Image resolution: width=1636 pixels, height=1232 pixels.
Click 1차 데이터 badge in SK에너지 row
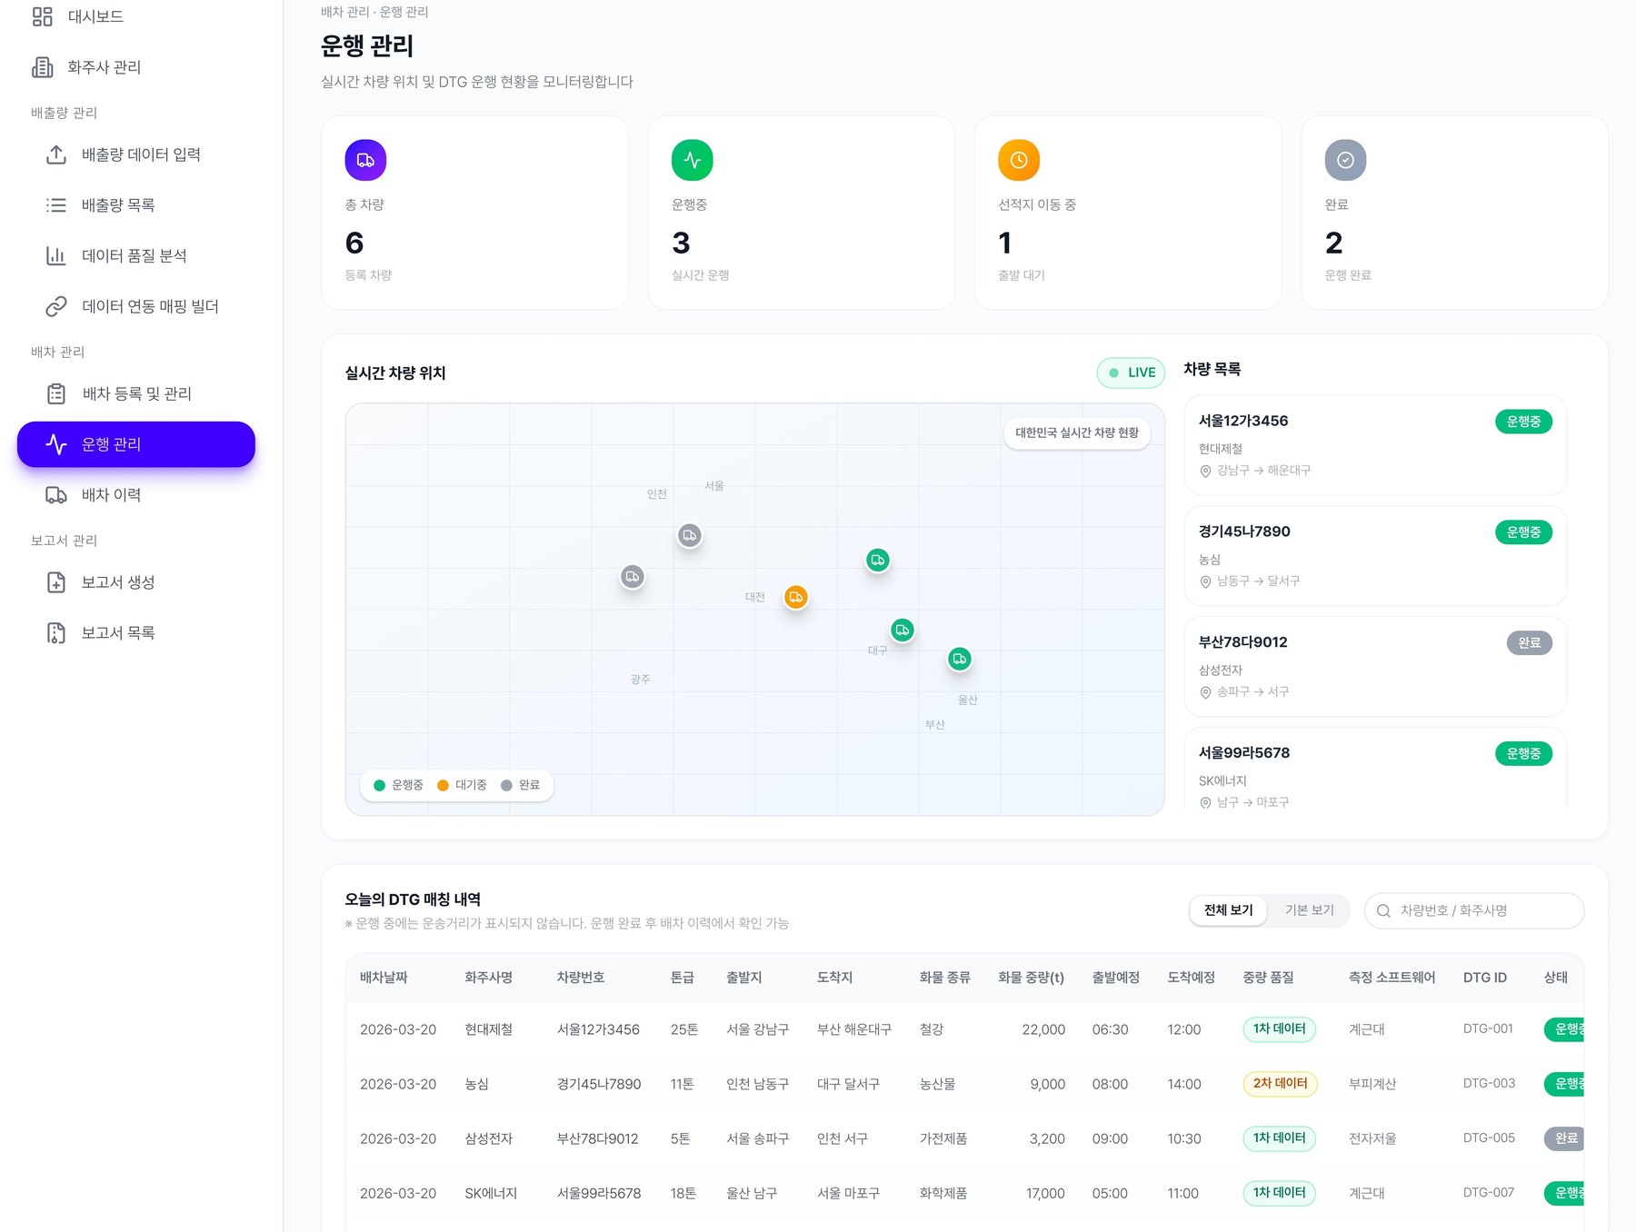(1279, 1193)
